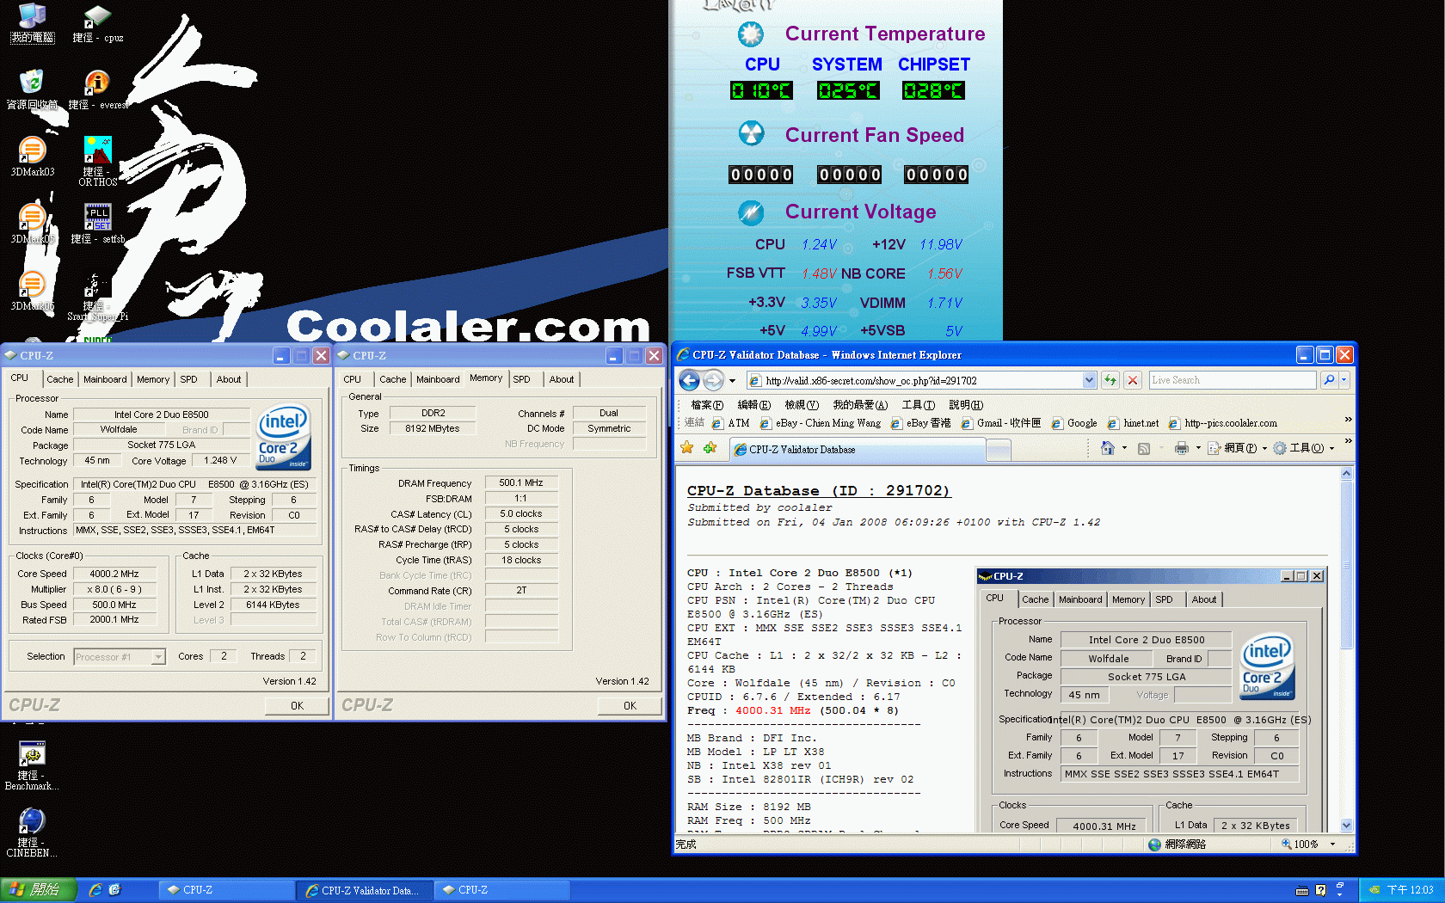This screenshot has height=903, width=1445.
Task: Select the CPU-Z Validator Database browser tab
Action: coord(857,450)
